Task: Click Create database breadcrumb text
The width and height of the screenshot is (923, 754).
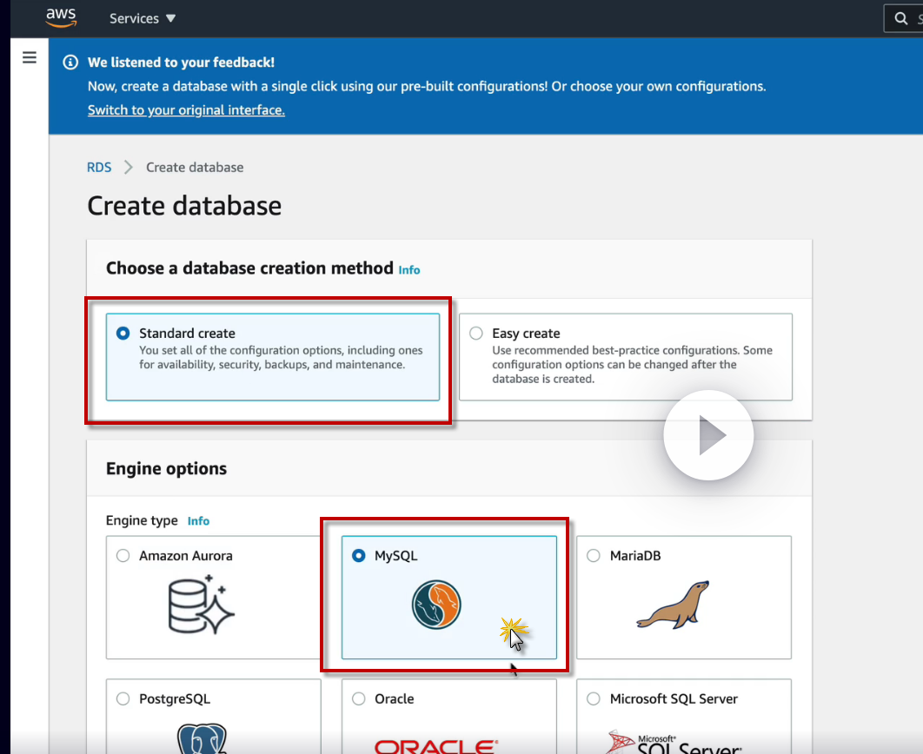Action: pyautogui.click(x=195, y=167)
